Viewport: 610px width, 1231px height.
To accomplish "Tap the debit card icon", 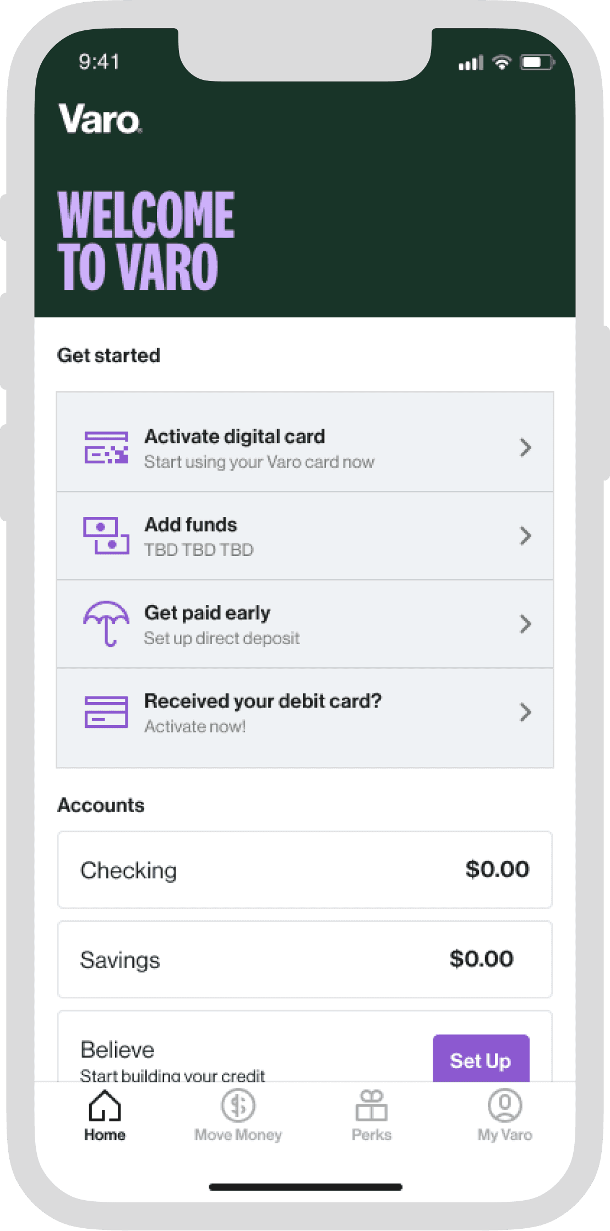I will point(106,712).
